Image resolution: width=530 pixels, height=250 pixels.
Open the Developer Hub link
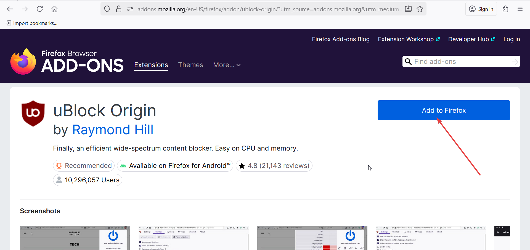click(x=471, y=39)
